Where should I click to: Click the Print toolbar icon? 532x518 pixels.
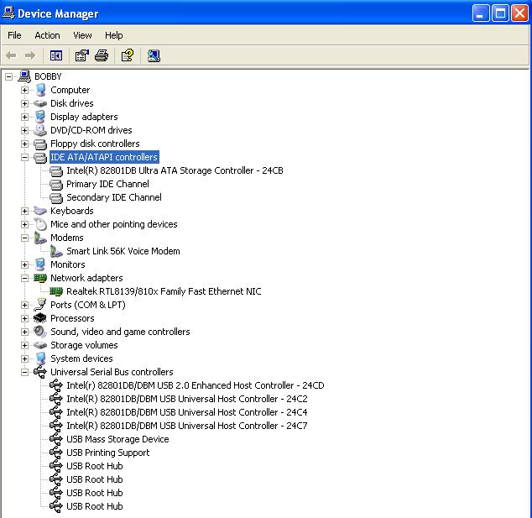click(x=102, y=55)
